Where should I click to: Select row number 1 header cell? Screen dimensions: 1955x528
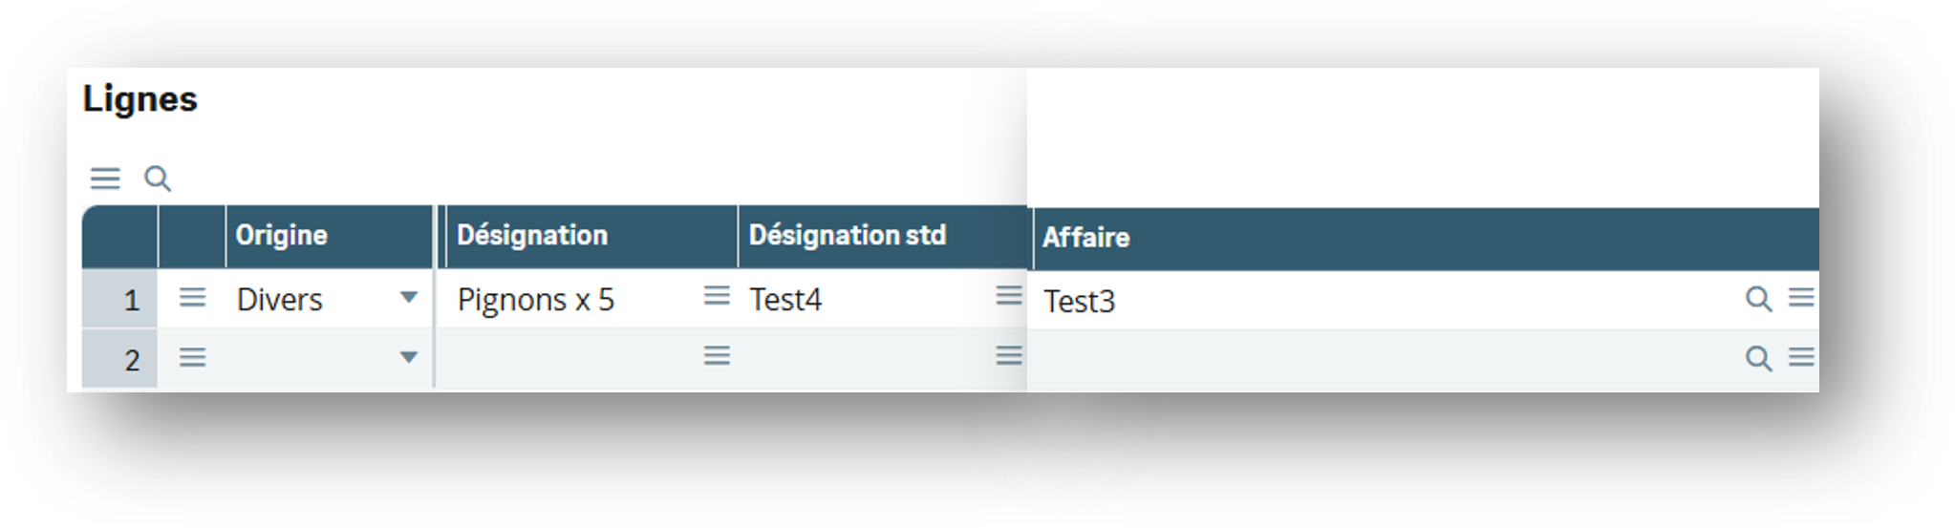pyautogui.click(x=119, y=299)
